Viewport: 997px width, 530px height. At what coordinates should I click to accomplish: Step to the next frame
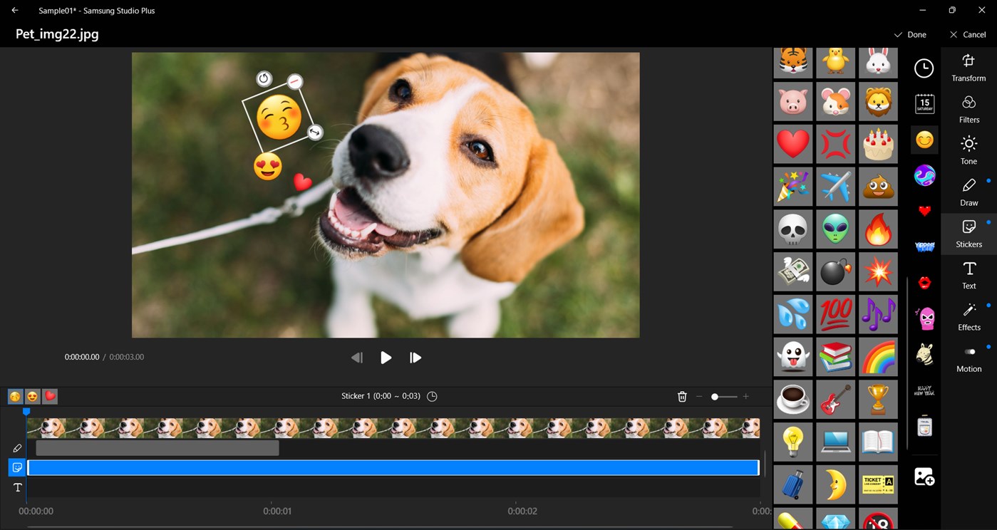click(415, 358)
